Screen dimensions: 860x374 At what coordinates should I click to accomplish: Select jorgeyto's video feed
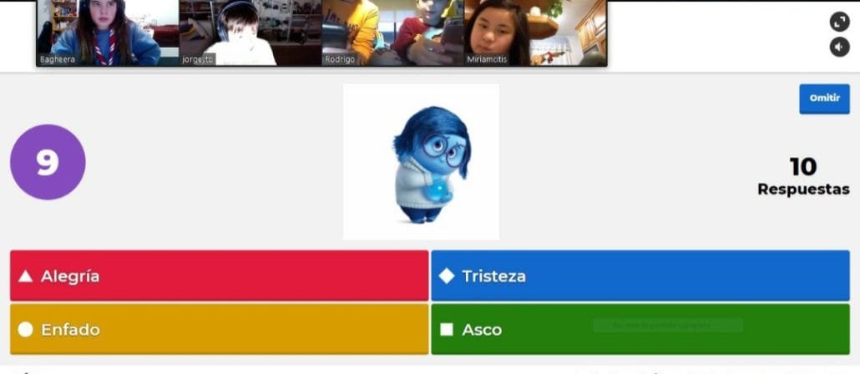pyautogui.click(x=250, y=32)
